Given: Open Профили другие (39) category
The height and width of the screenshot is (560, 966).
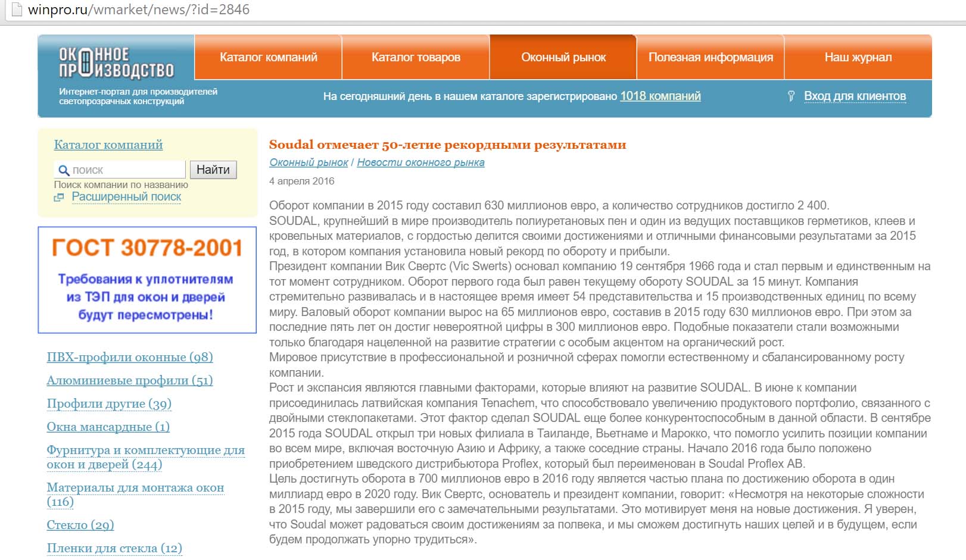Looking at the screenshot, I should click(109, 403).
